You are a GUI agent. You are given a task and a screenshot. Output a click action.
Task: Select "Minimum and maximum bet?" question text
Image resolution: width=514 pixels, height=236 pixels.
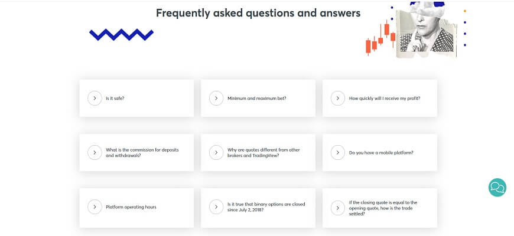coord(256,99)
